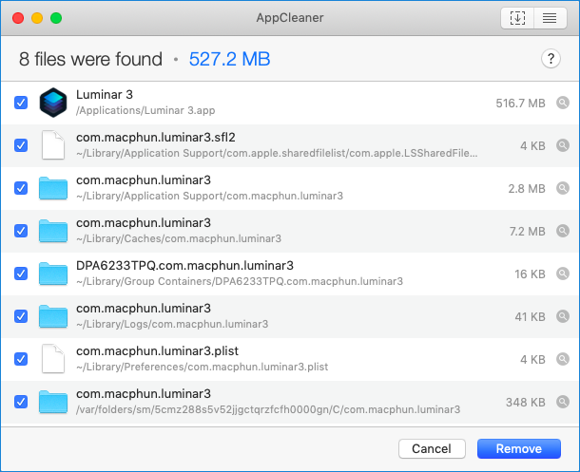The height and width of the screenshot is (472, 580).
Task: Click the drop-zone view toolbar icon
Action: pyautogui.click(x=517, y=18)
